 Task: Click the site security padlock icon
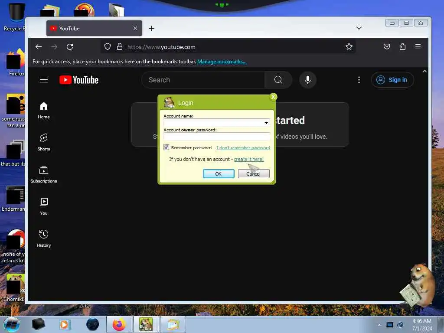point(120,47)
